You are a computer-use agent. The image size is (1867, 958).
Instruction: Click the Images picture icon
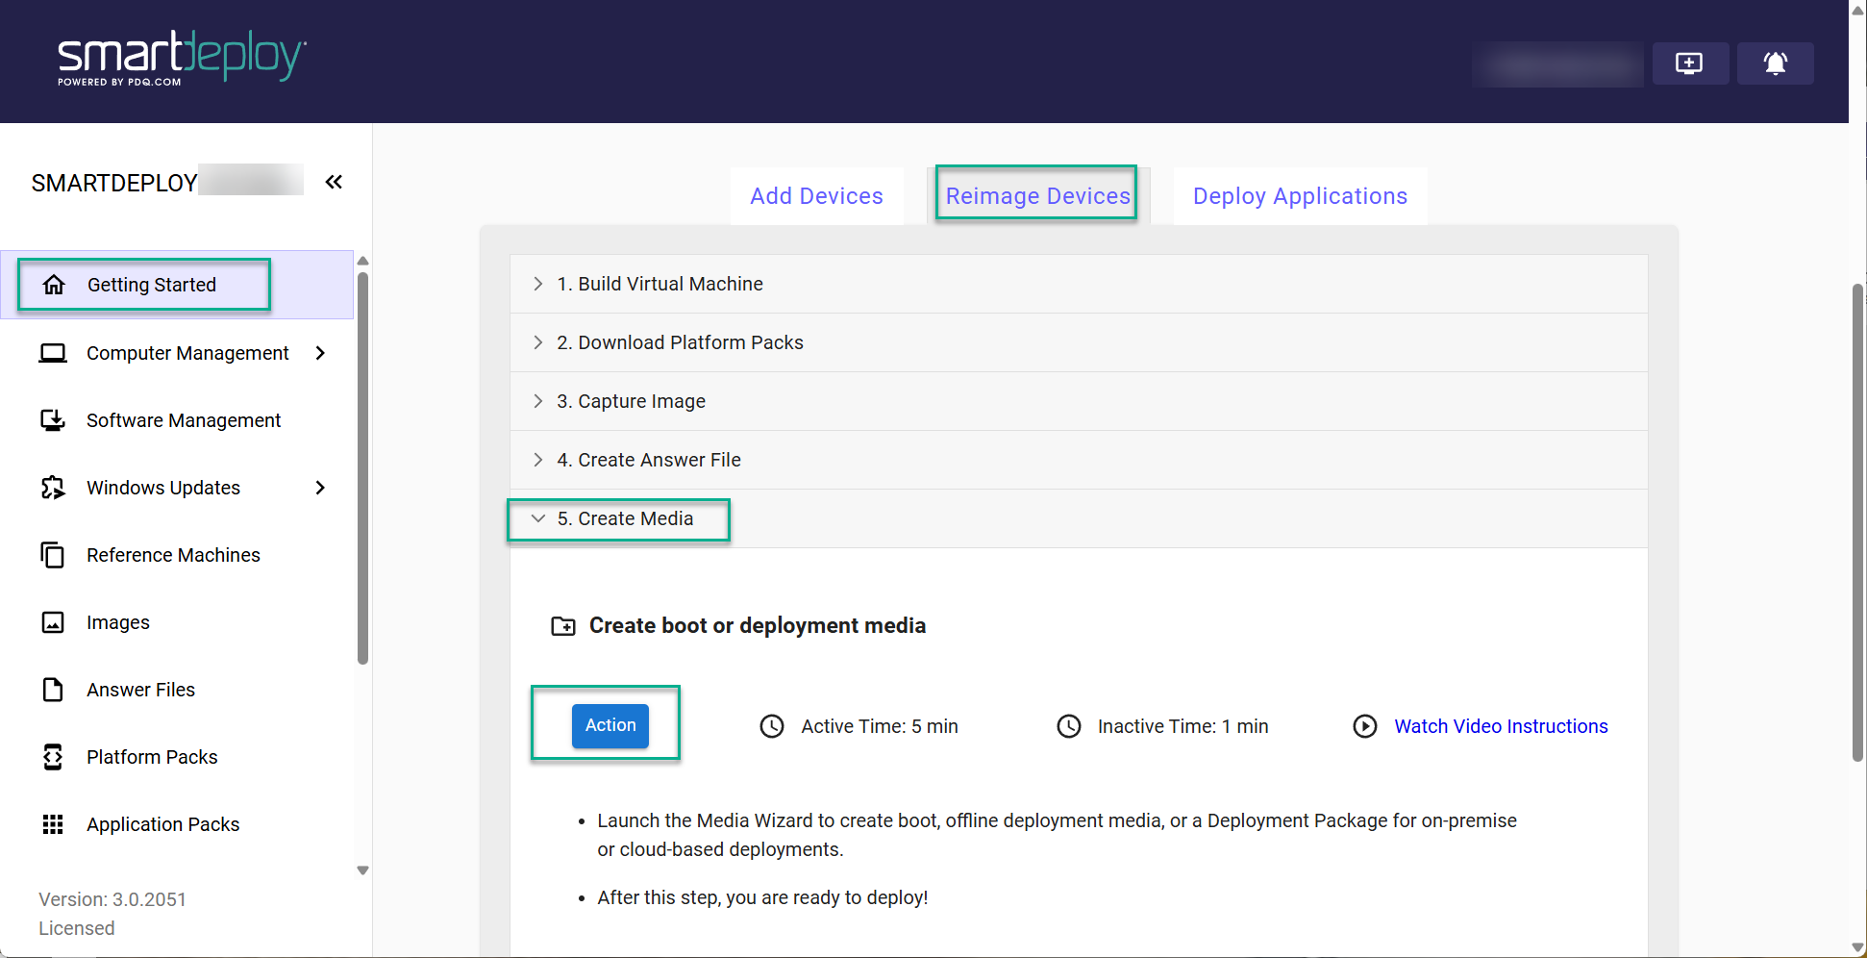pos(53,622)
